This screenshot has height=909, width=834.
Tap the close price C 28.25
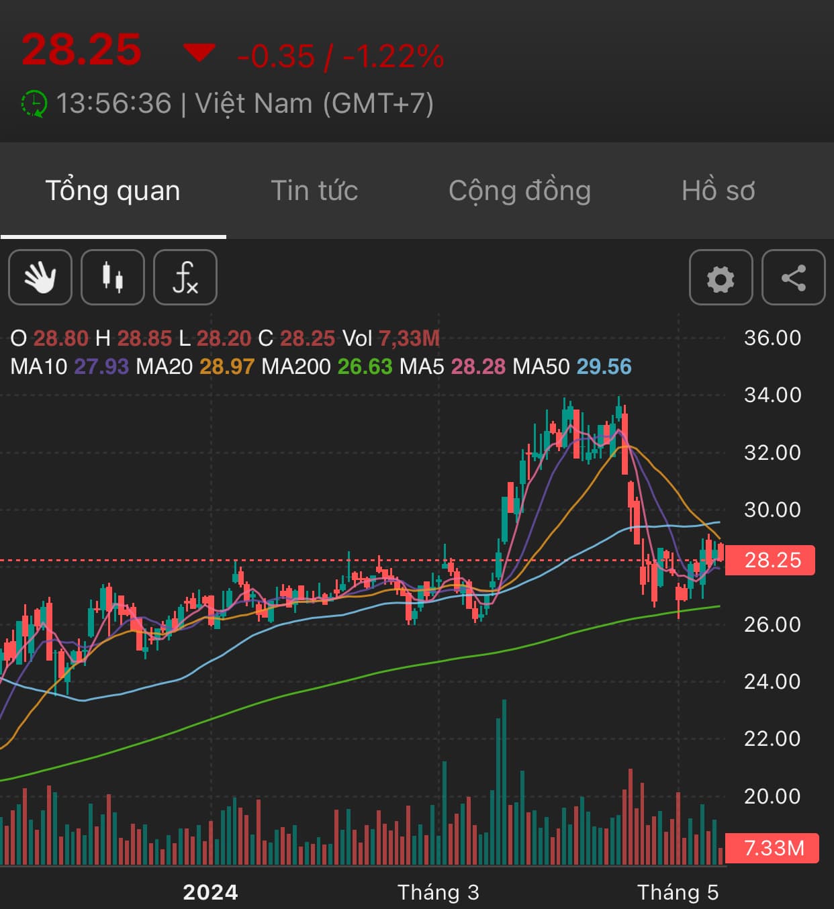[x=297, y=338]
